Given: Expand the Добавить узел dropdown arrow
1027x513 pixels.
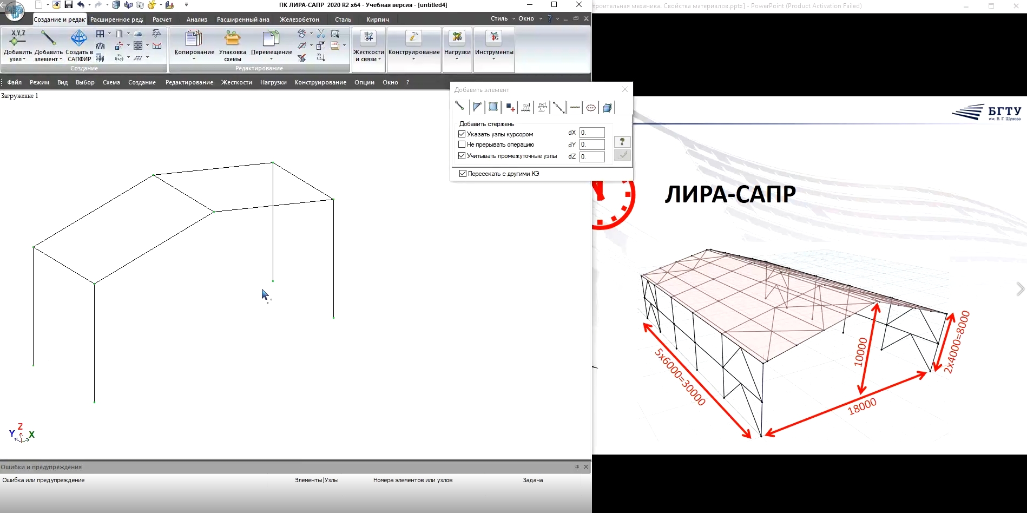Looking at the screenshot, I should pos(24,59).
